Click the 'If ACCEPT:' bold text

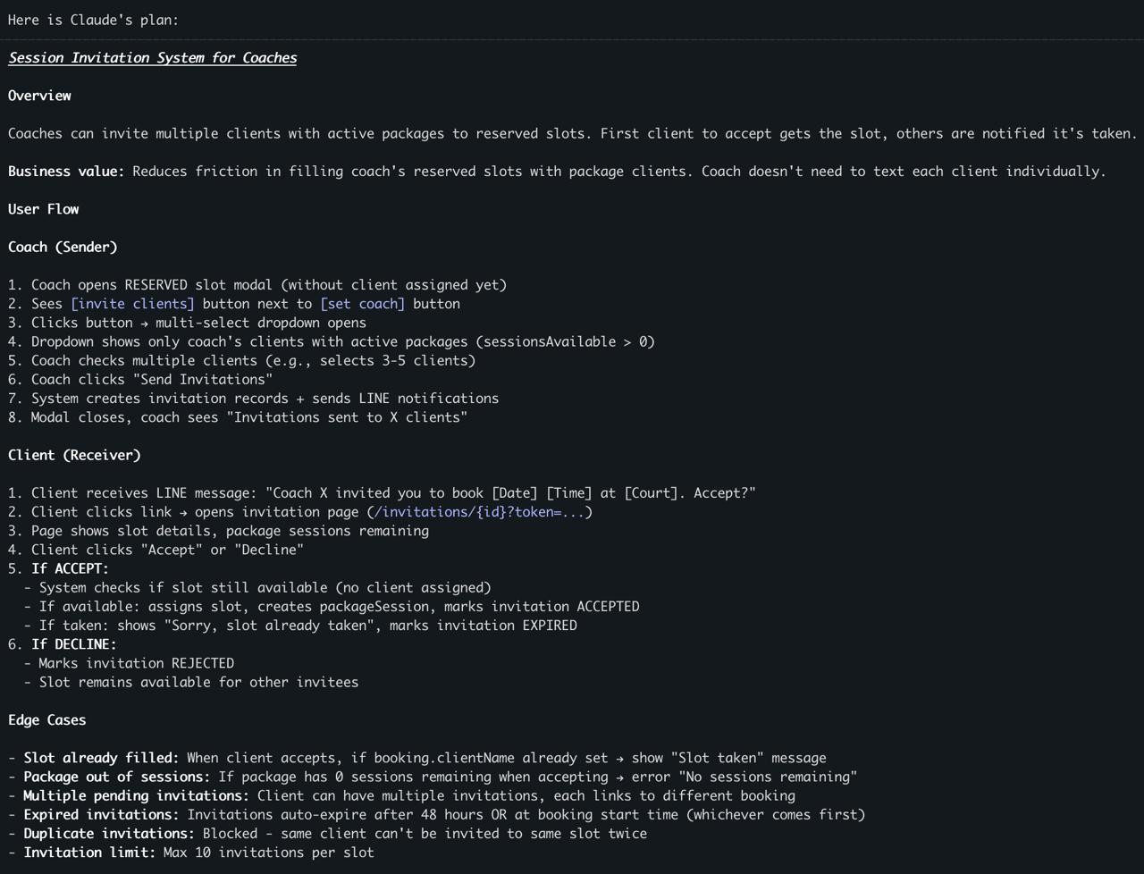point(70,569)
